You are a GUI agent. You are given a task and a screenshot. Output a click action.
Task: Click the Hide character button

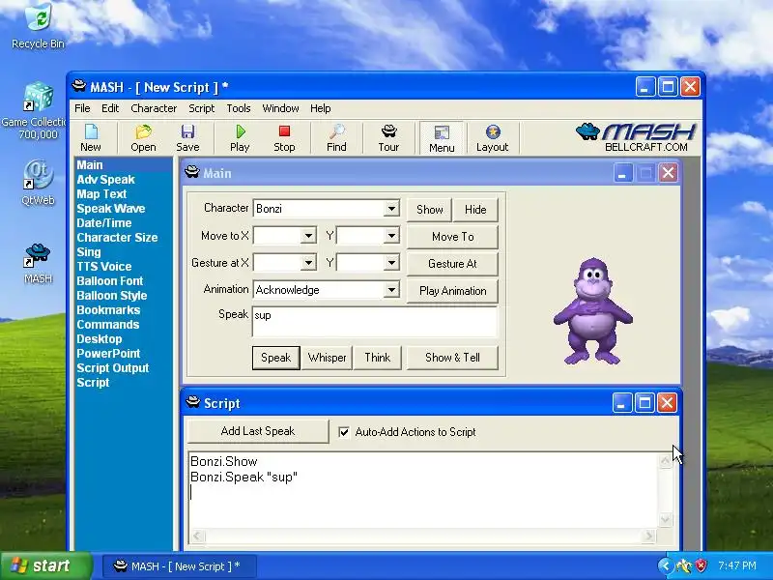[475, 210]
